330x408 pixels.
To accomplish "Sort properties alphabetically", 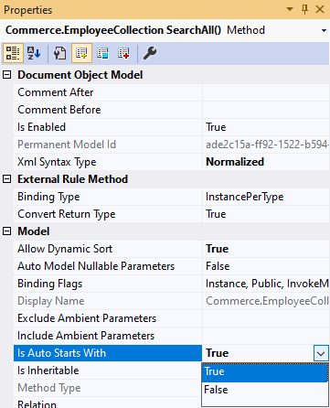I will coord(34,53).
